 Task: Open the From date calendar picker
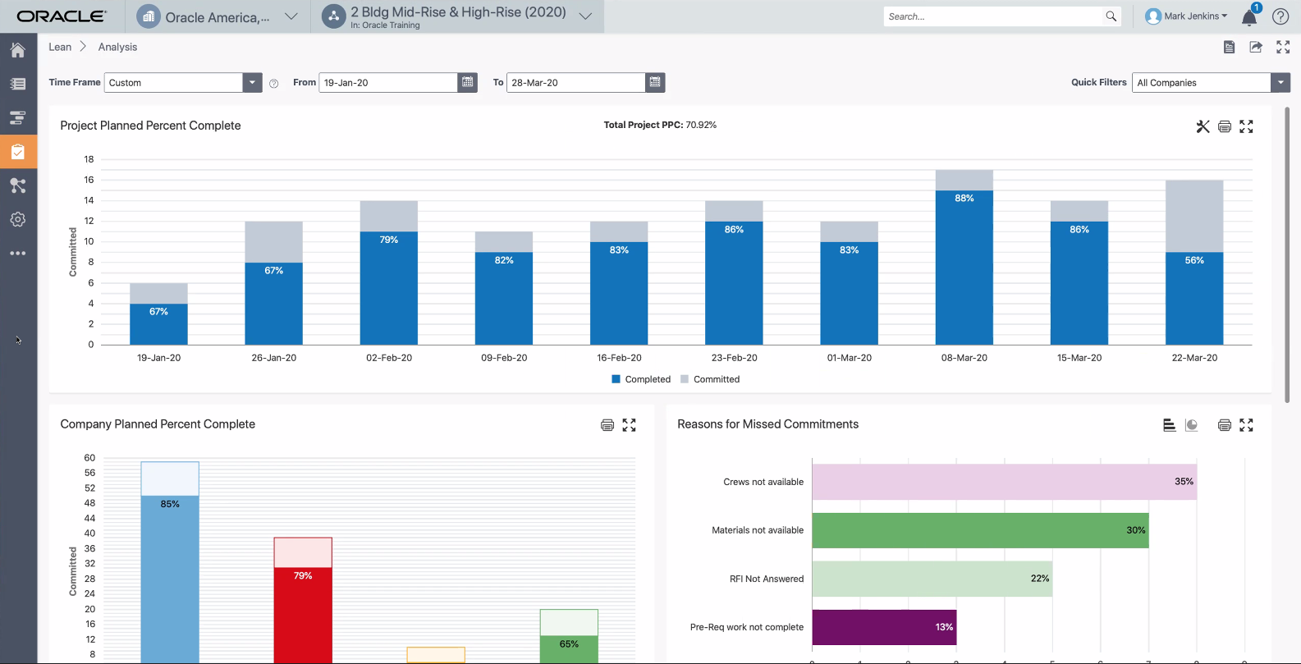467,82
